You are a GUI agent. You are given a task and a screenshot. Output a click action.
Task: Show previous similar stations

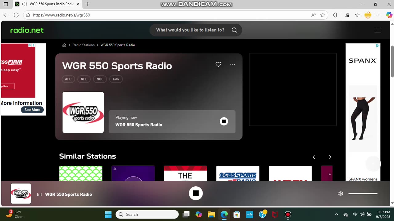pos(314,157)
